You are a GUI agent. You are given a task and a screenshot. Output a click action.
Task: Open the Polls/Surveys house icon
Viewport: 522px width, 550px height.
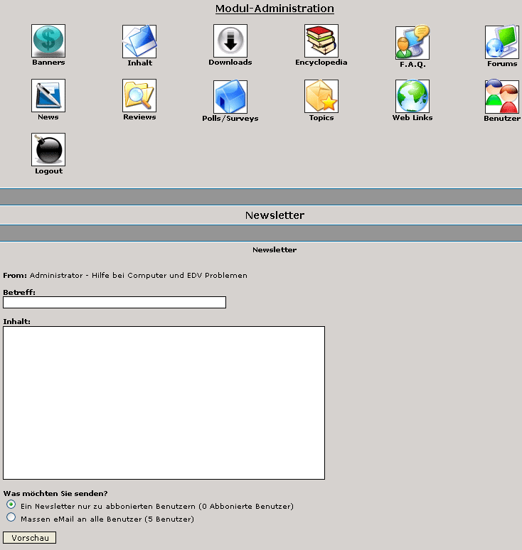230,97
